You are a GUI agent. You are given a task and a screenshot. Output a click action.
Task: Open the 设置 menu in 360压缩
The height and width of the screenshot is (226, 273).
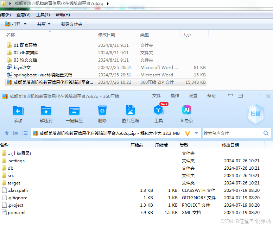[x=193, y=96]
